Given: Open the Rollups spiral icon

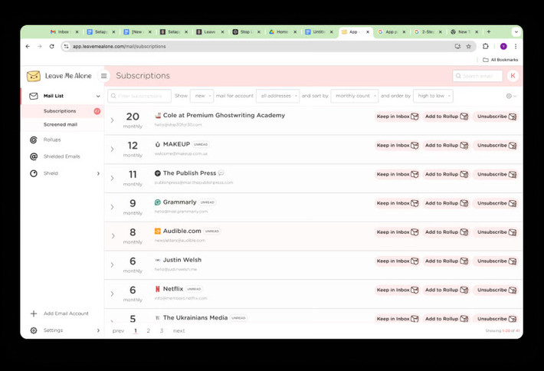Looking at the screenshot, I should (x=34, y=140).
